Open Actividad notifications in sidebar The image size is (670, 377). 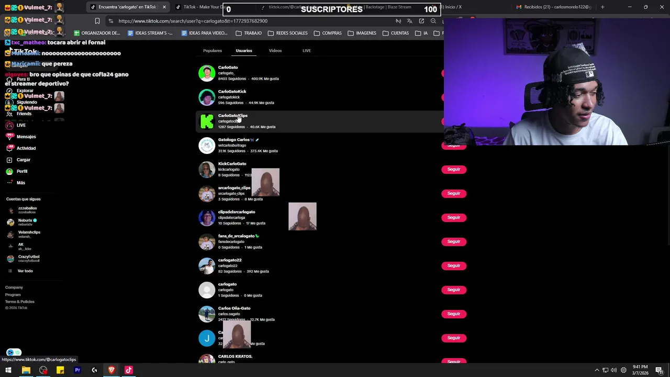[x=21, y=148]
